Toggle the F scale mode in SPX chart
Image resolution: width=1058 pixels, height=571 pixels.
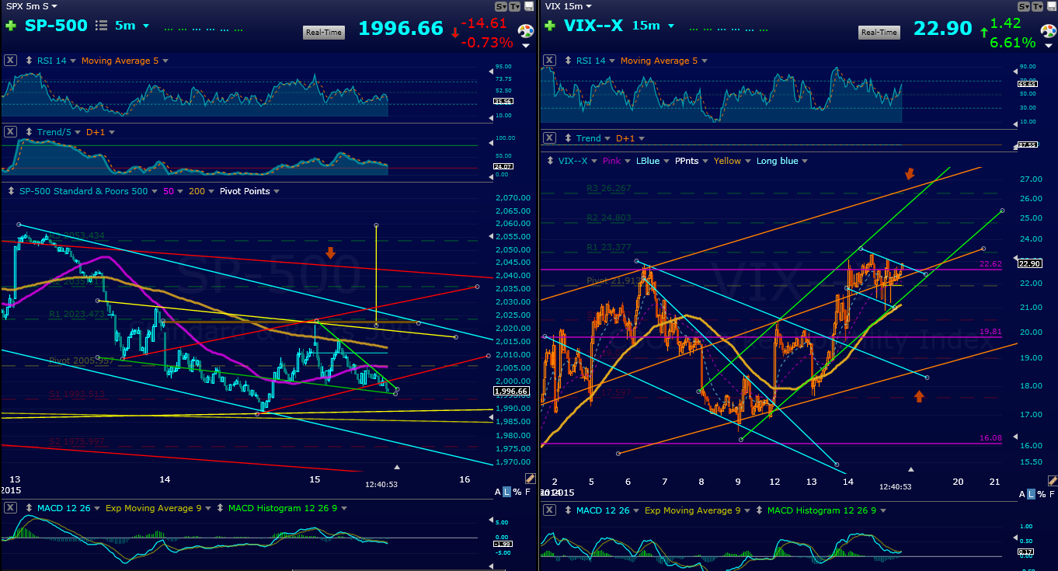coord(528,493)
